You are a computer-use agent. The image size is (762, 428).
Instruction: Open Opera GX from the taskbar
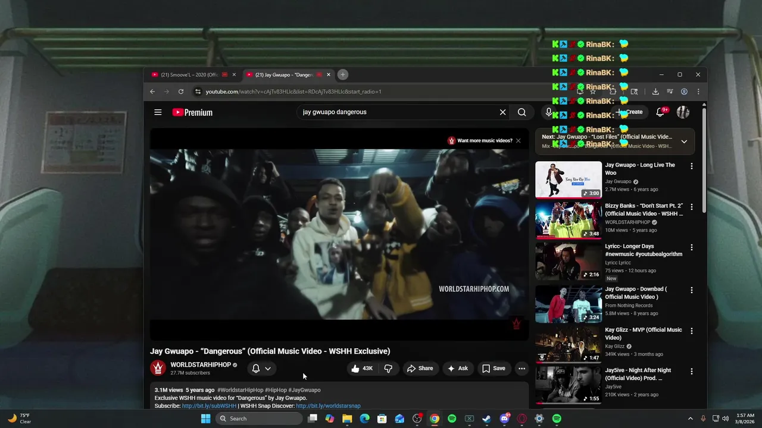click(521, 418)
